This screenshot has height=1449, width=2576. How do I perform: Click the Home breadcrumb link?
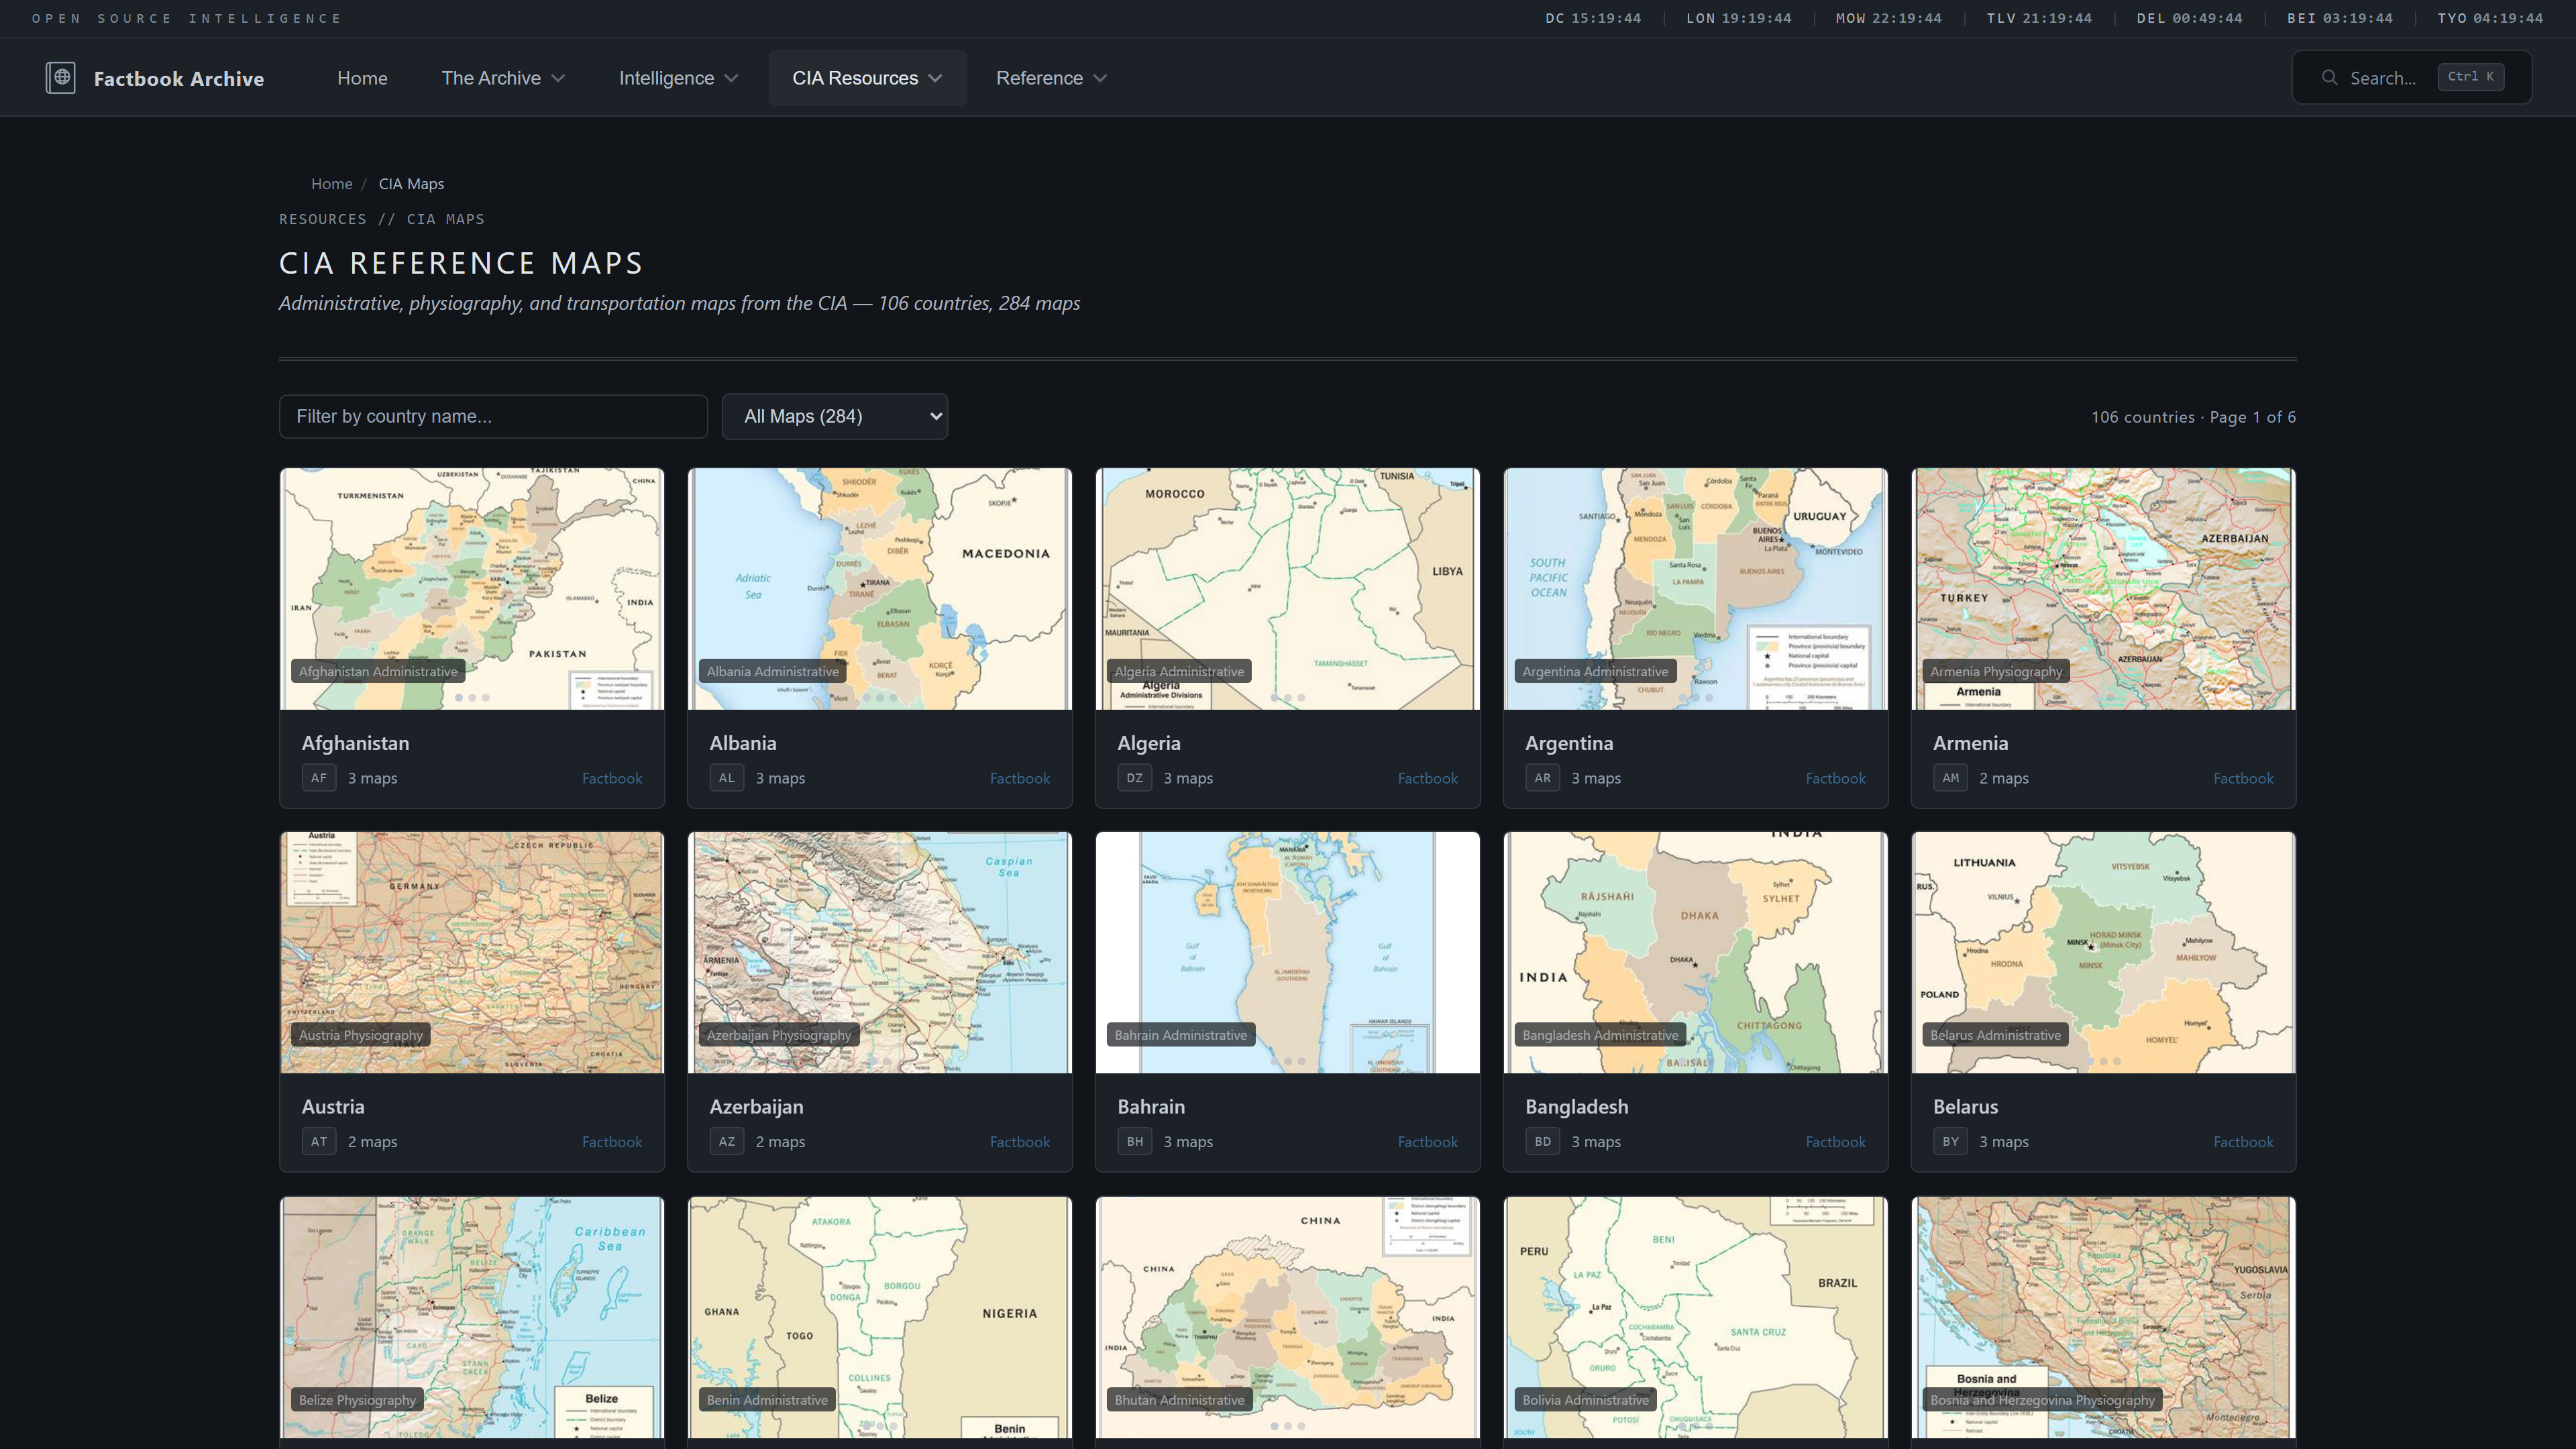331,184
